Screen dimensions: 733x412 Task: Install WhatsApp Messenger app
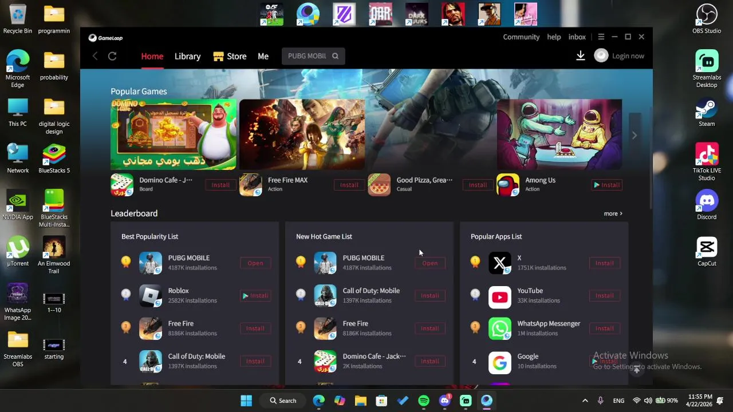[605, 328]
